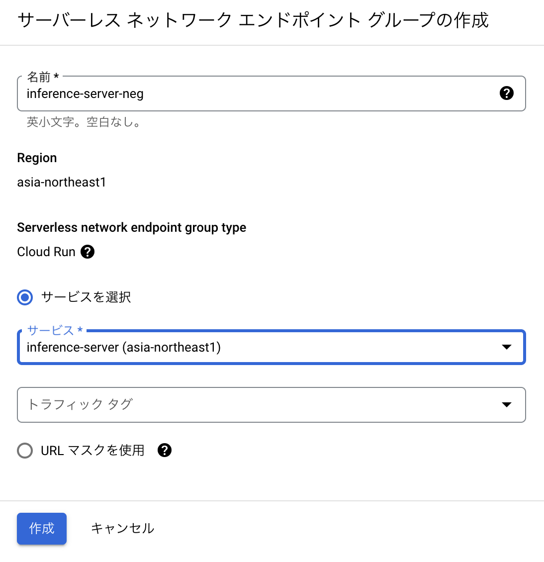The width and height of the screenshot is (544, 562).
Task: Choose the URL マスクを使用 radio button
Action: tap(25, 451)
